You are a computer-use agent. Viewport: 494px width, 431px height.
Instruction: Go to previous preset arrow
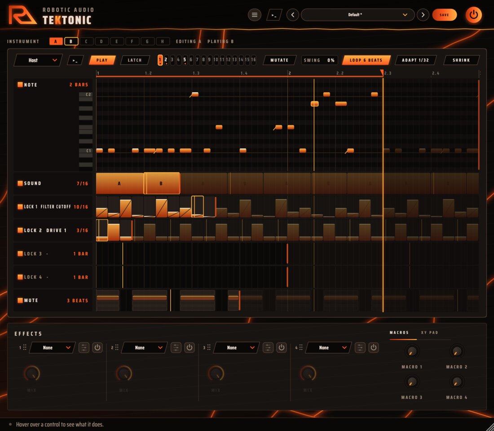point(293,15)
